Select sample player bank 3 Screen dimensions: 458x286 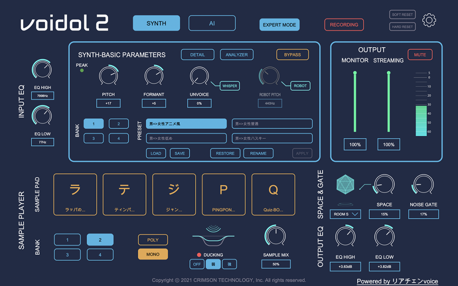tap(68, 255)
